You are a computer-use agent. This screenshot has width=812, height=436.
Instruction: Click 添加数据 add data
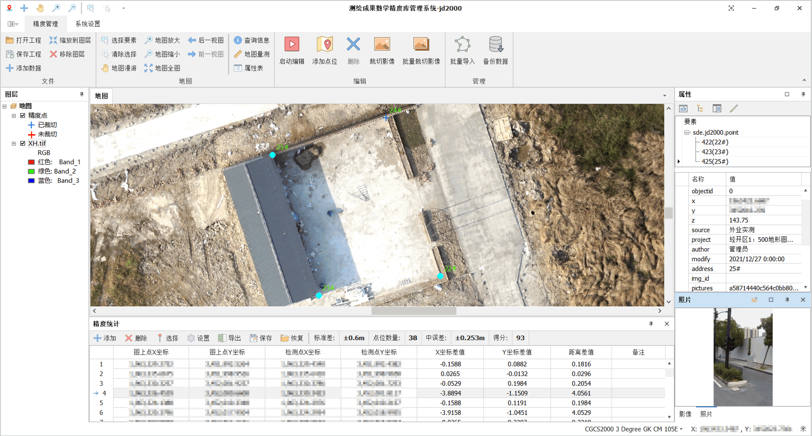tap(23, 68)
